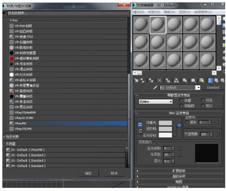The height and width of the screenshot is (191, 226).
Task: Enable the 面贴图 face map checkbox
Action: pyautogui.click(x=181, y=106)
